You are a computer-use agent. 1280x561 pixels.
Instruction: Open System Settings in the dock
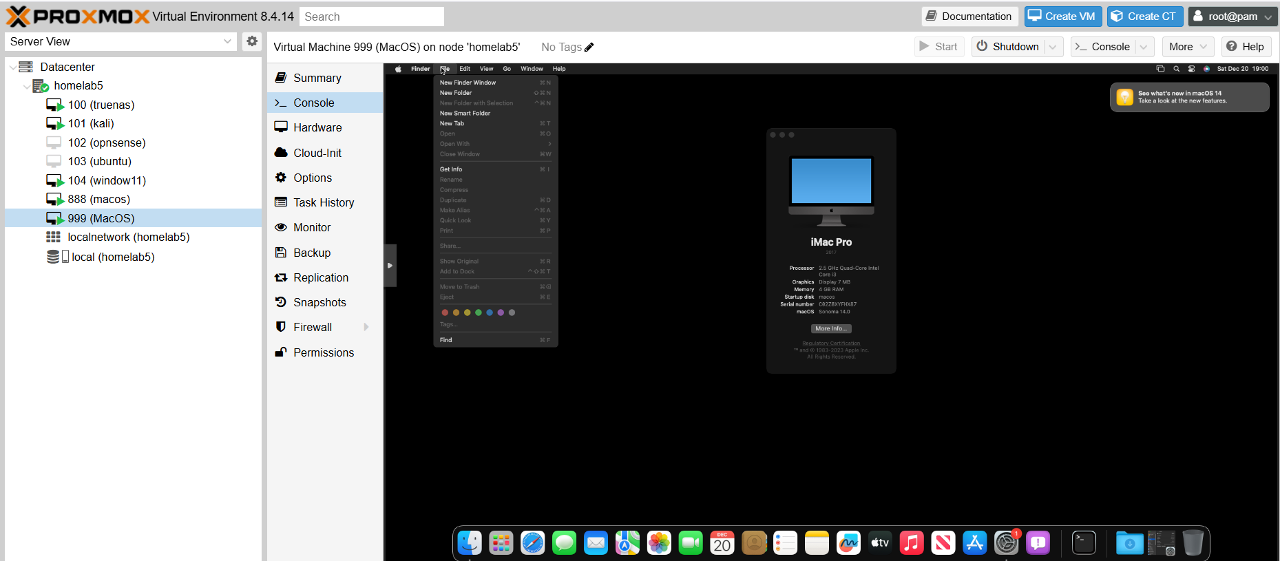pyautogui.click(x=1007, y=543)
